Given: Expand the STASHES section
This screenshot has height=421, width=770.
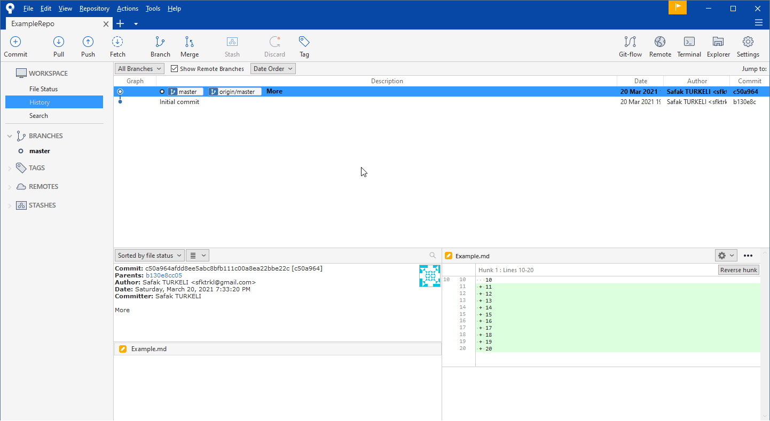Looking at the screenshot, I should [x=10, y=205].
